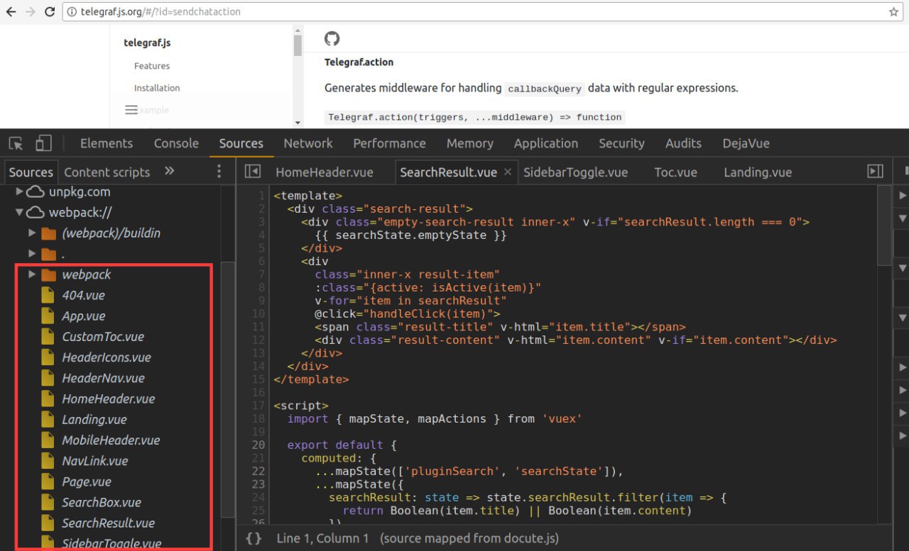Open SearchBox.vue in the file tree

(102, 502)
